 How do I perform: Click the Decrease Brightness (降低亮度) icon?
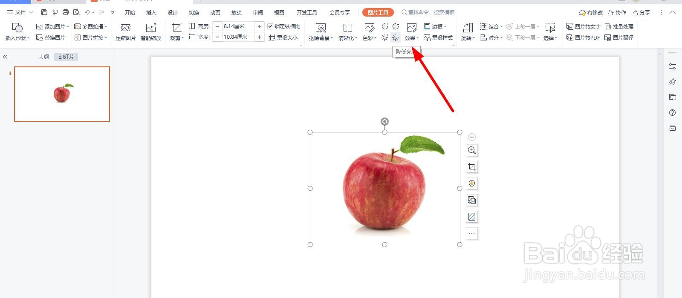396,37
